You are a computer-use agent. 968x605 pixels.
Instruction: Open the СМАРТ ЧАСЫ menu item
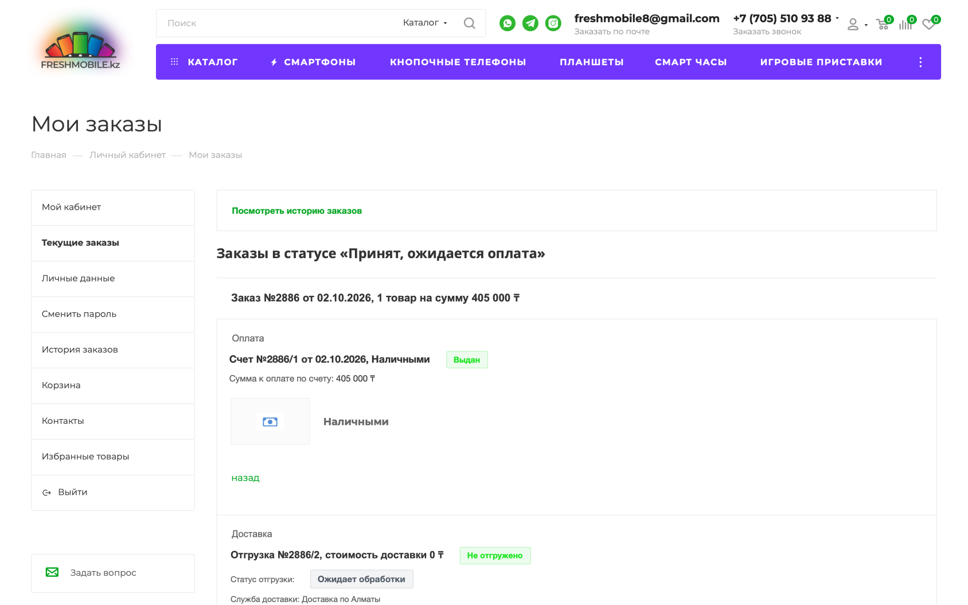click(x=691, y=62)
